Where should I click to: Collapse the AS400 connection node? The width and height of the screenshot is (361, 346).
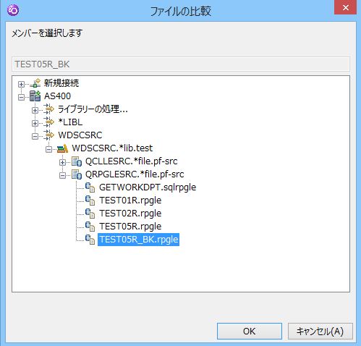point(21,97)
